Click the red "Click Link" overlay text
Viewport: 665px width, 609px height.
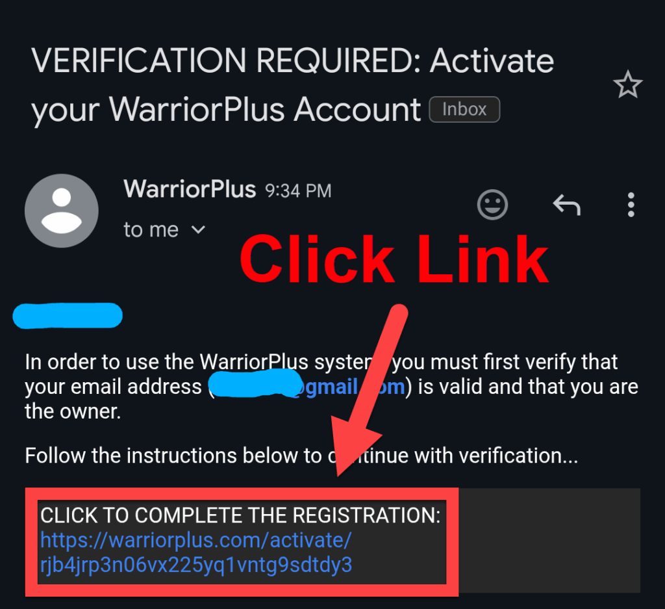(x=394, y=259)
